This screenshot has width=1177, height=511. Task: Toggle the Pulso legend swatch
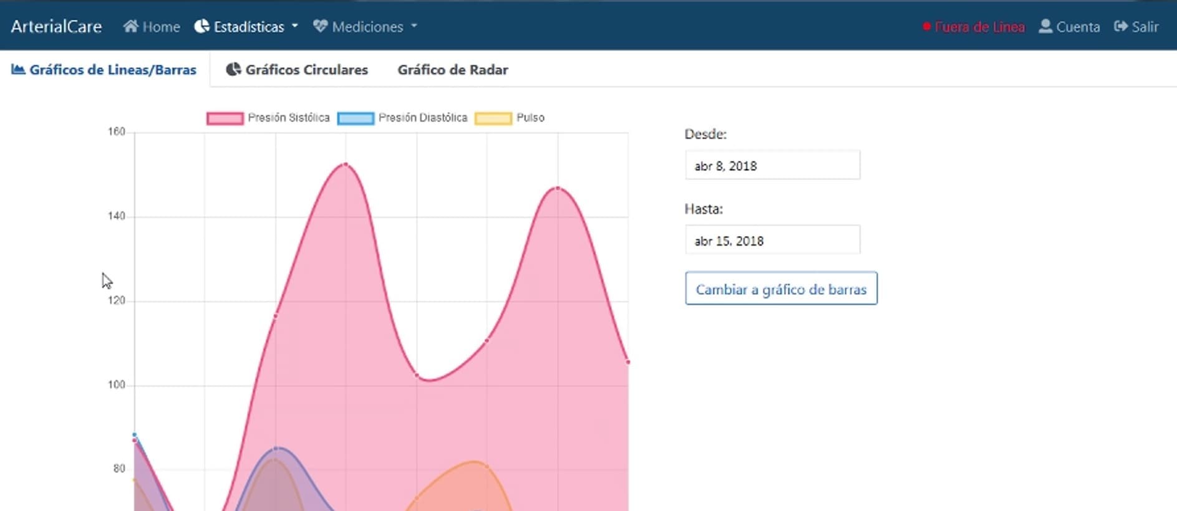coord(493,118)
